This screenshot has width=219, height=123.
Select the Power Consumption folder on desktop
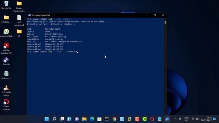(19, 6)
